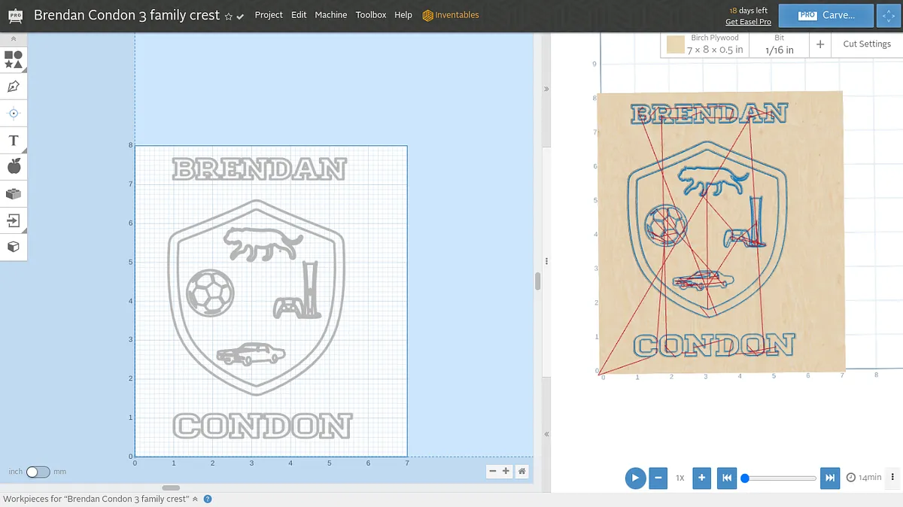Open the Apps brick icon
903x507 pixels.
click(x=14, y=194)
